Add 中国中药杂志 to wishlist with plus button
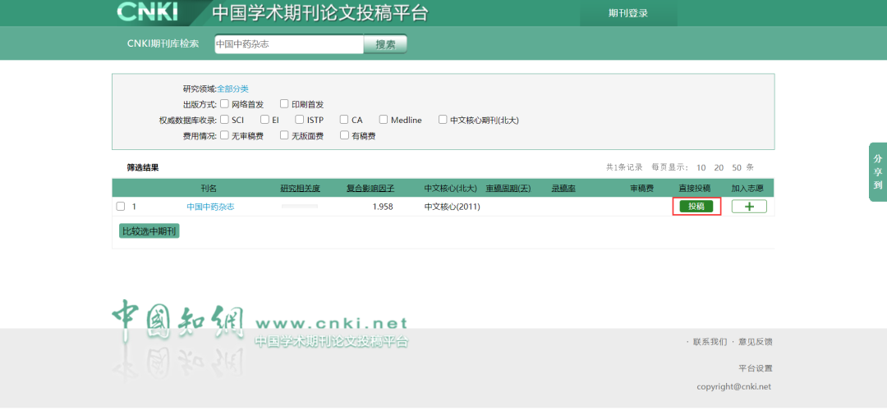The width and height of the screenshot is (887, 419). pyautogui.click(x=749, y=207)
